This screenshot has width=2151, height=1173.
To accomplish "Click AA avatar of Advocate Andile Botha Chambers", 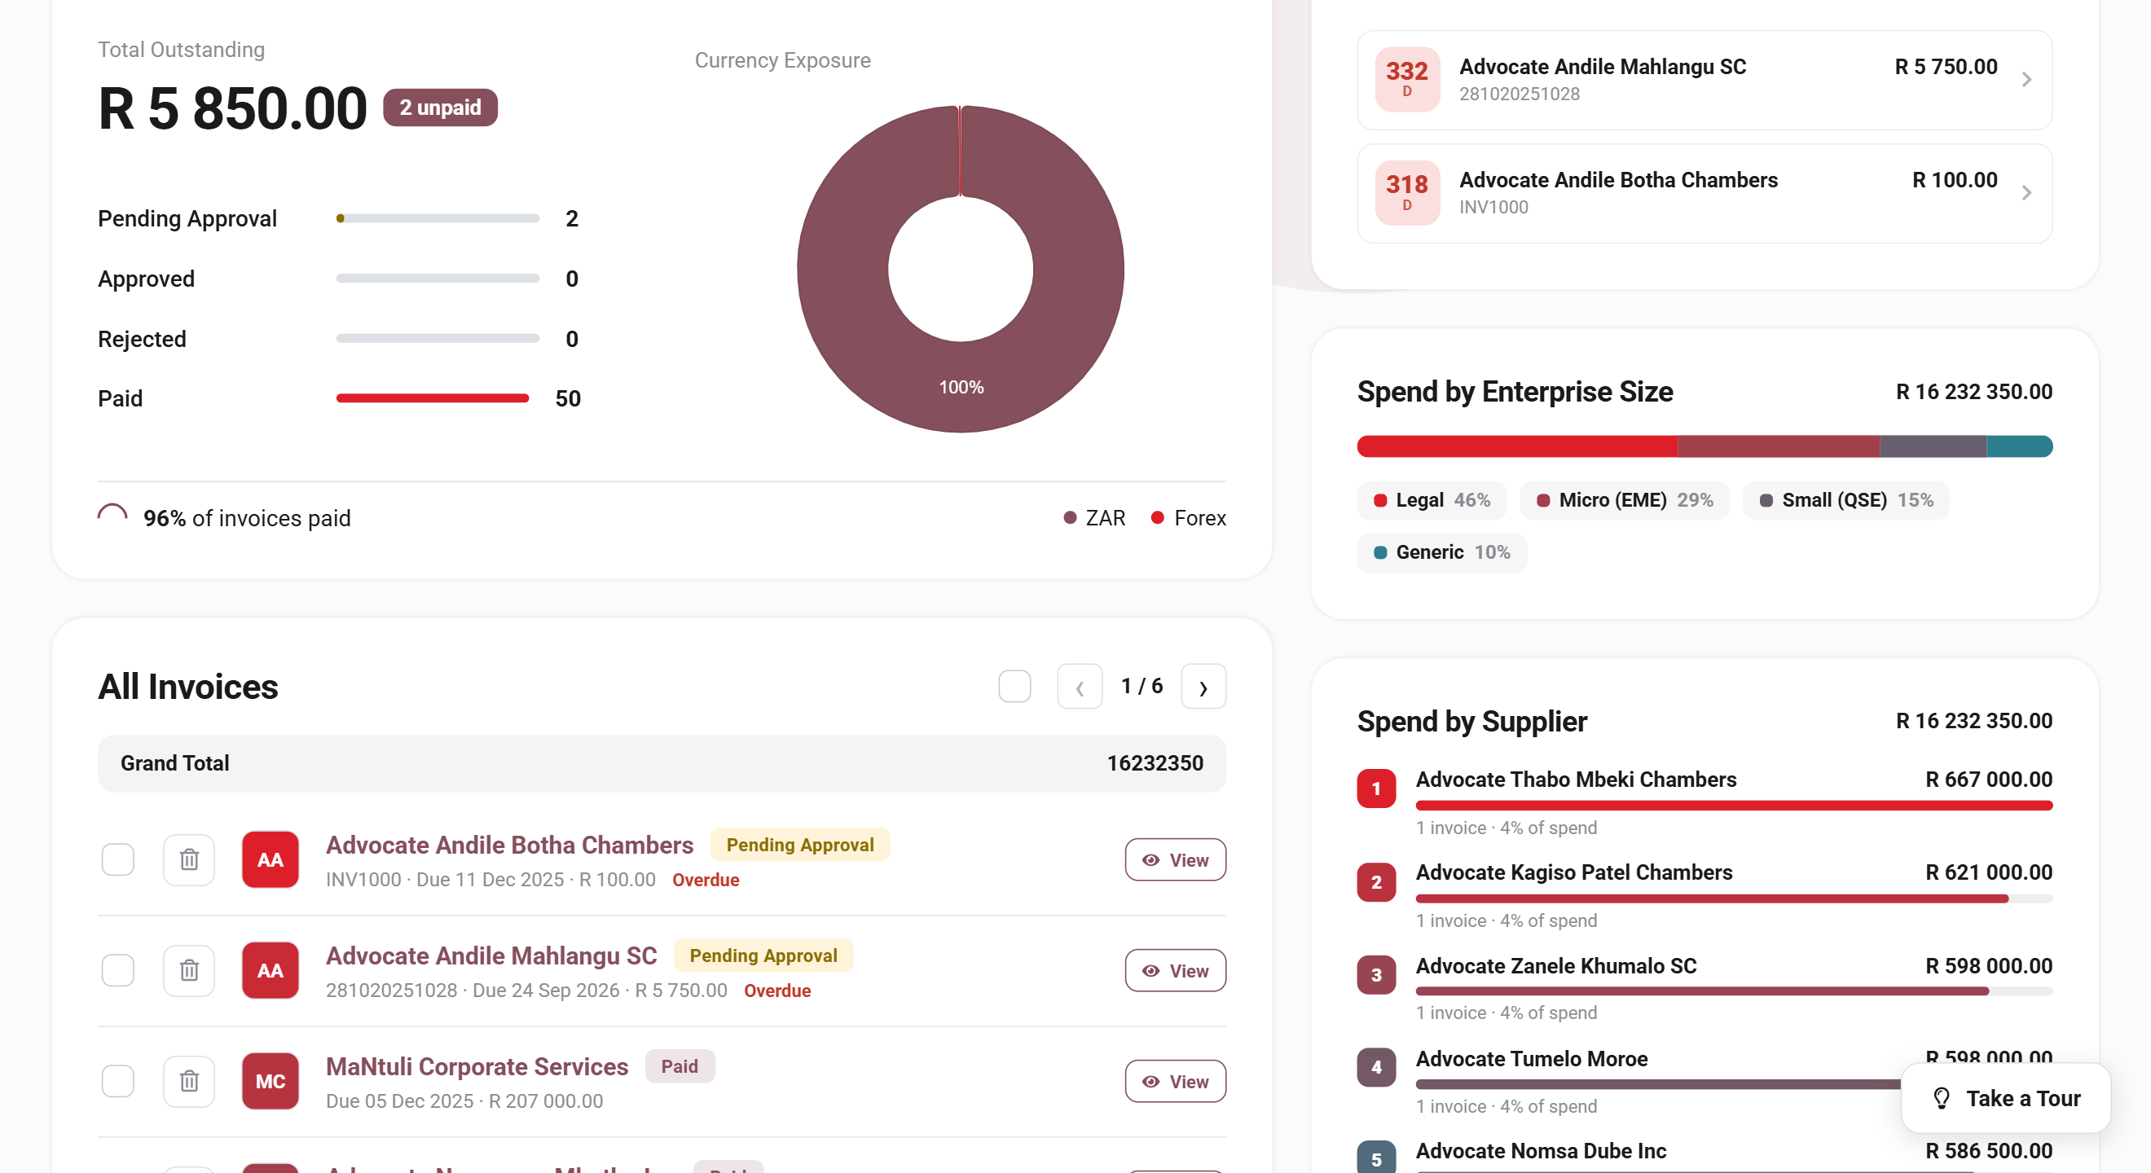I will pos(271,859).
